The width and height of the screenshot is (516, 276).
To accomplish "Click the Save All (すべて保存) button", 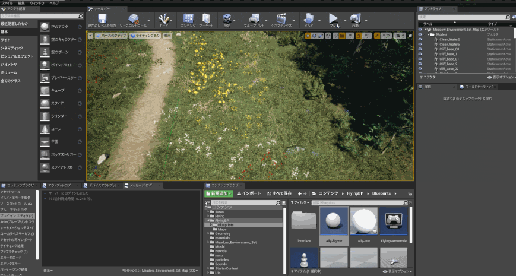I will [279, 193].
